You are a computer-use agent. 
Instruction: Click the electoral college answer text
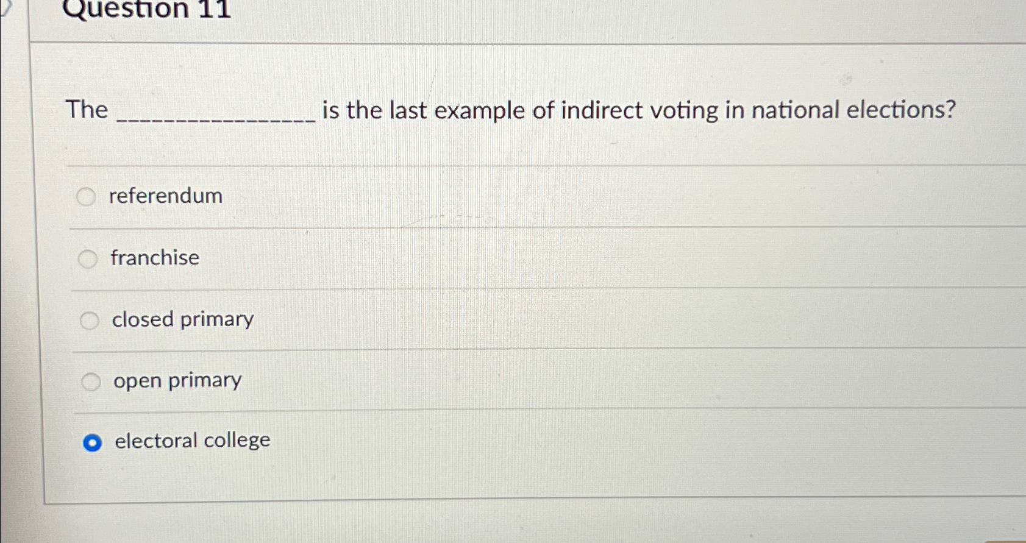coord(191,440)
